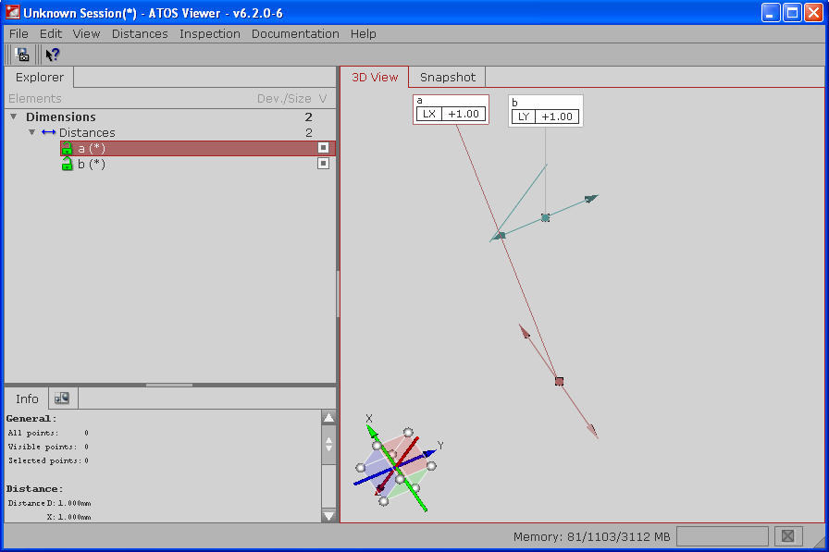
Task: Select tree item b (*)
Action: coord(92,165)
